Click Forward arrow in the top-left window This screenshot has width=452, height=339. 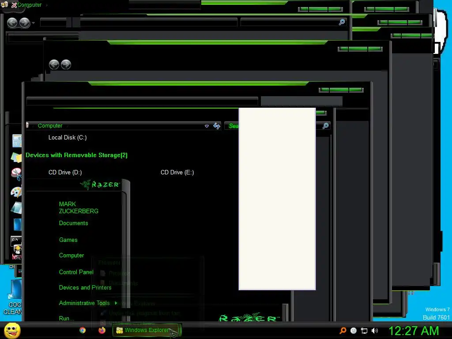[25, 23]
